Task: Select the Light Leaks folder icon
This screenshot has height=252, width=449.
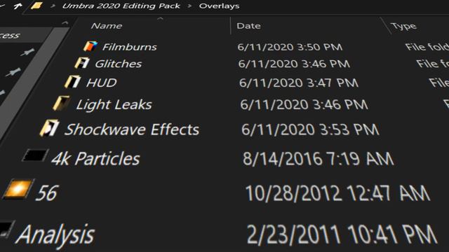Action: click(61, 103)
